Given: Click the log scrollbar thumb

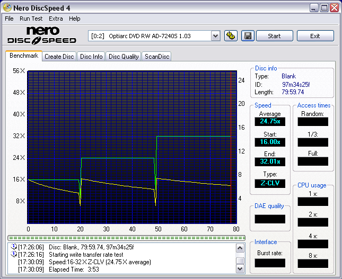Looking at the screenshot, I should click(x=240, y=260).
